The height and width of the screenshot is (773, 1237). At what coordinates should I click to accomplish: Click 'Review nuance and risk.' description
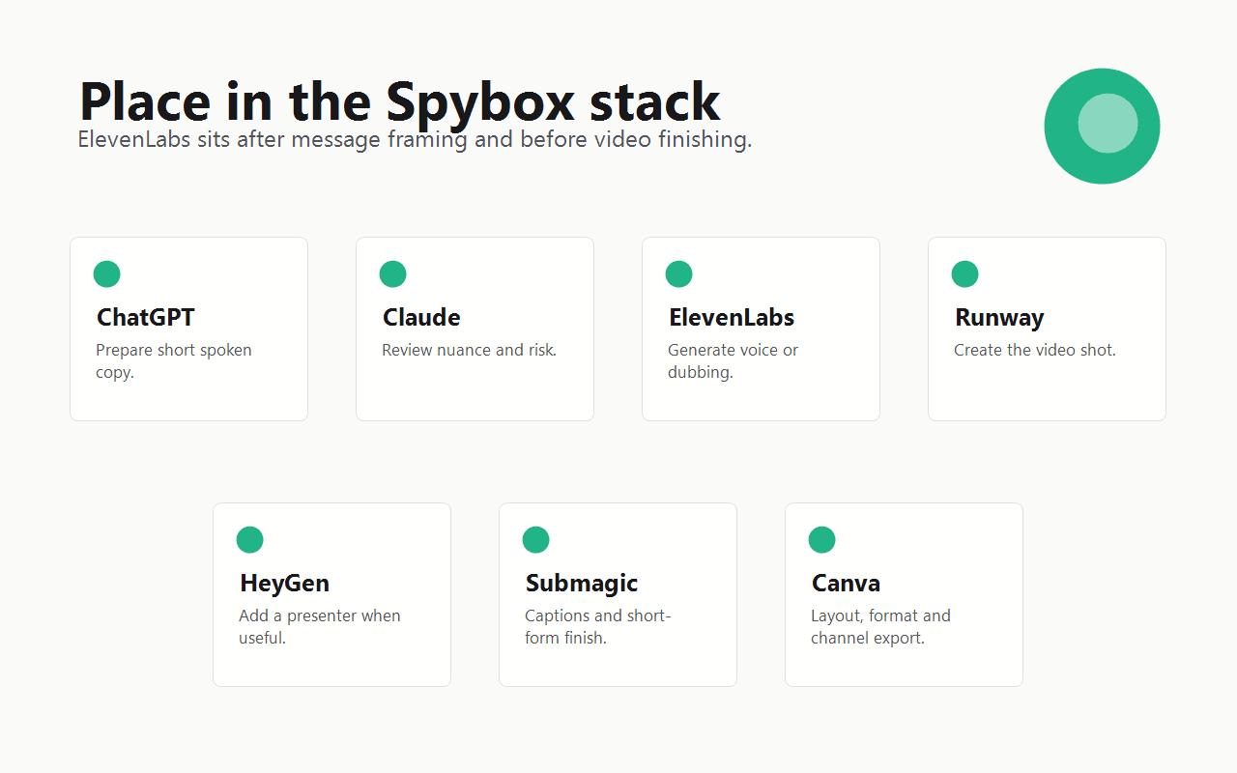[x=470, y=350]
